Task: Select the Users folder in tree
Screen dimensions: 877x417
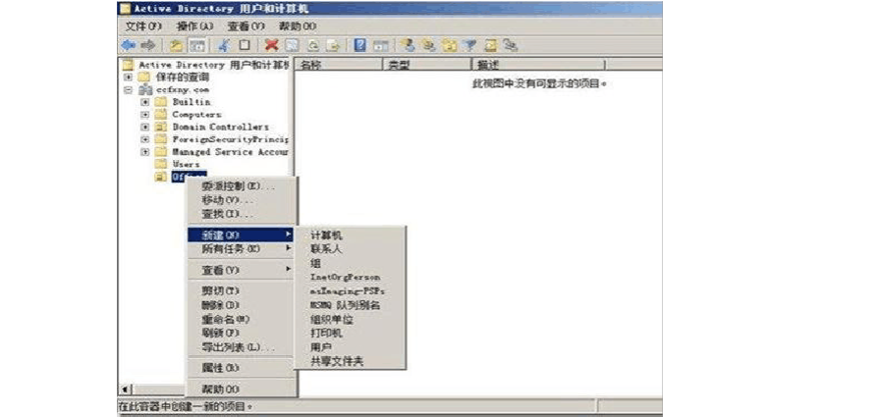Action: click(x=186, y=165)
